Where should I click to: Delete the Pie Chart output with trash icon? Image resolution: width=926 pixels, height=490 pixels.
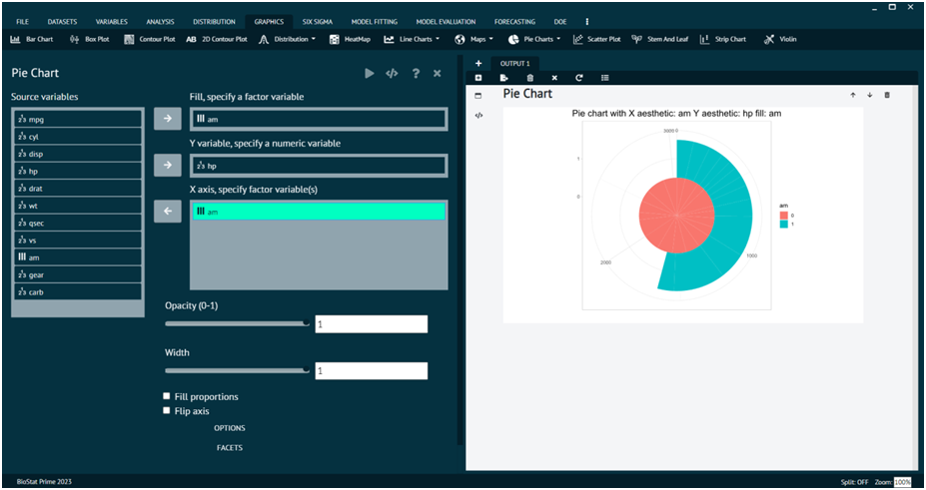pos(887,95)
